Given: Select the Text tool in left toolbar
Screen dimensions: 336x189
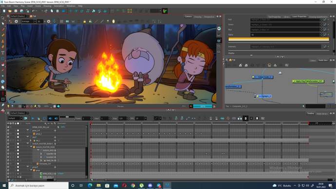Looking at the screenshot, I should click(3, 53).
